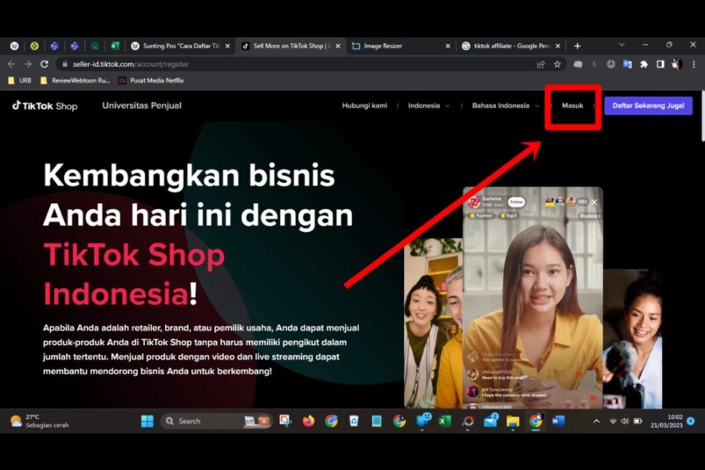
Task: Click the battery icon in system tray
Action: point(637,422)
